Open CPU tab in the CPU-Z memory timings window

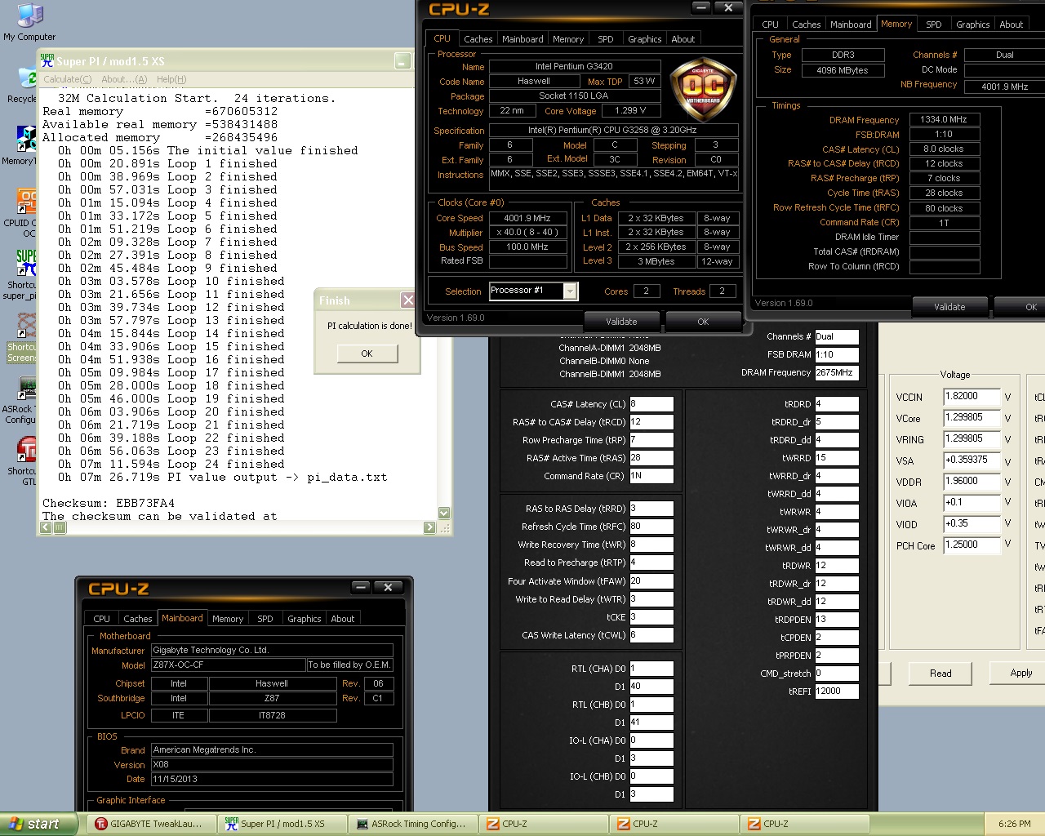pyautogui.click(x=771, y=24)
